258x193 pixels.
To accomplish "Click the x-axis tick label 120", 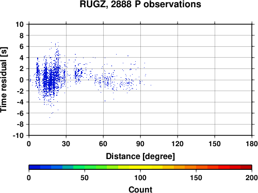I will point(178,144).
